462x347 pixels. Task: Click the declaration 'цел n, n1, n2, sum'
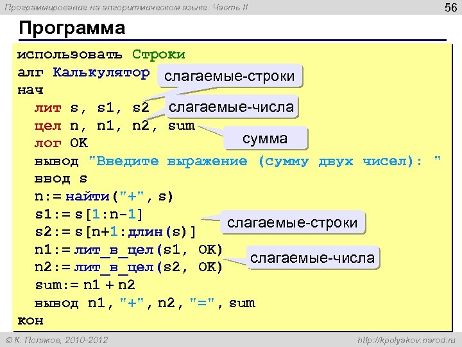(x=115, y=126)
